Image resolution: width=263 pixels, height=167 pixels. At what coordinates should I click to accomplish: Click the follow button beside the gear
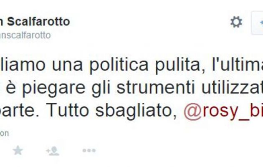coord(257,23)
